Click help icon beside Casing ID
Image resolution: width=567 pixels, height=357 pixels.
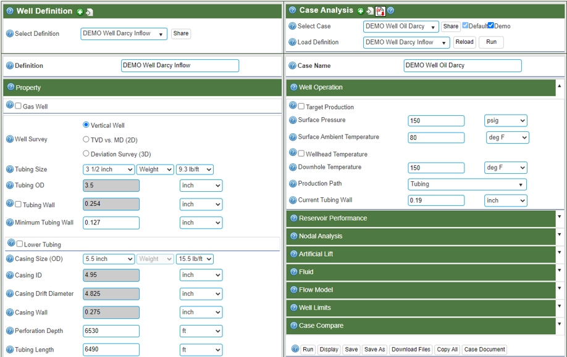click(10, 275)
